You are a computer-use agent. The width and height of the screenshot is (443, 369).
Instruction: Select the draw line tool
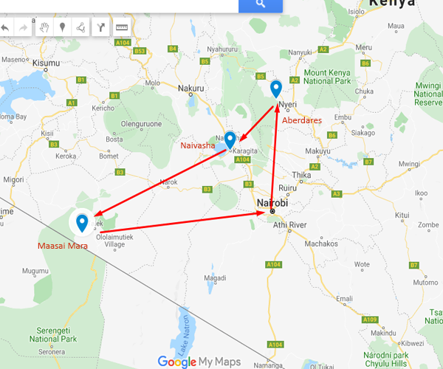tap(80, 27)
